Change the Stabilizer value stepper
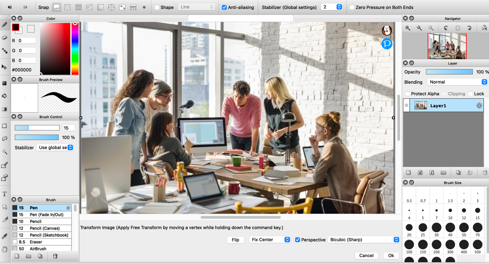Viewport: 489px width, 264px height. tap(339, 7)
